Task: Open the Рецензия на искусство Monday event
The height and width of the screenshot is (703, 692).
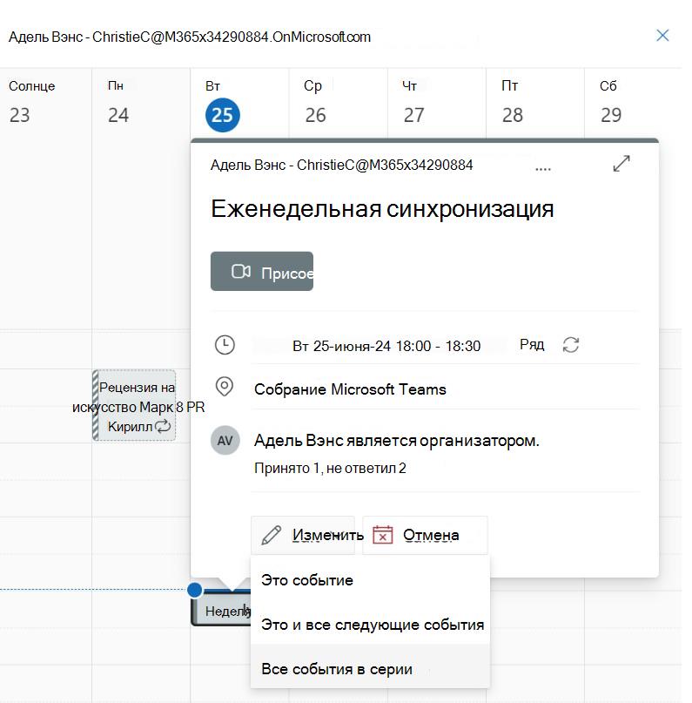Action: pyautogui.click(x=134, y=405)
